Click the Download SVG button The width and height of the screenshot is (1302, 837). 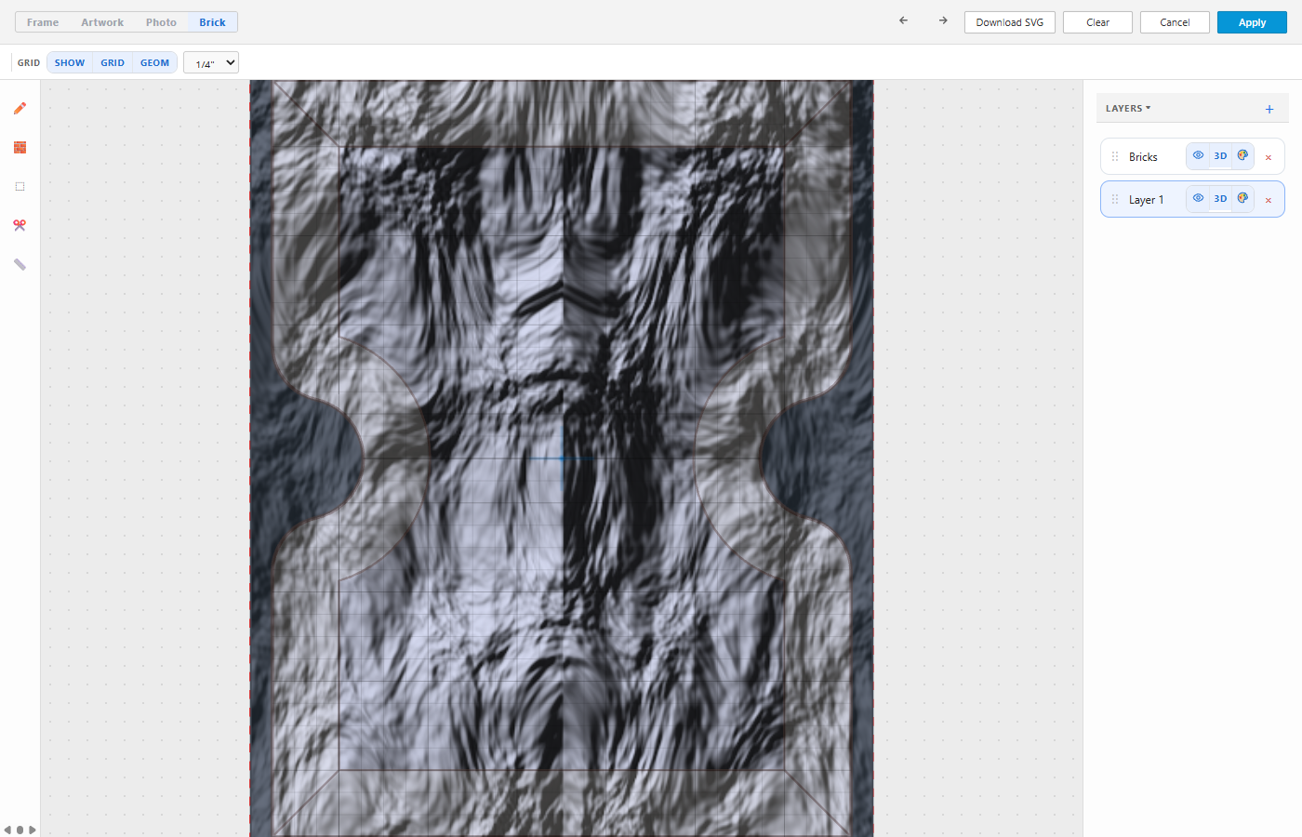1010,22
